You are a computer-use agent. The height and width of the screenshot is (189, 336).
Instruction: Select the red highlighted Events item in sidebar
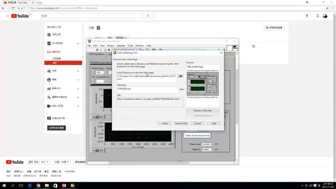click(63, 63)
